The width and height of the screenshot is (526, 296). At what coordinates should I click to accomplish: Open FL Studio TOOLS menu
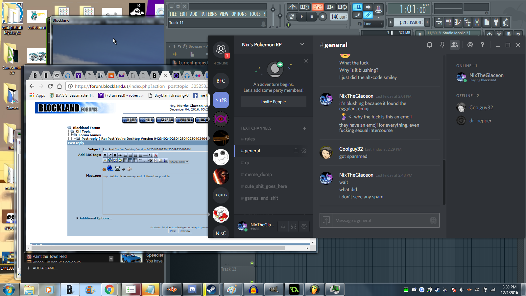pos(255,14)
